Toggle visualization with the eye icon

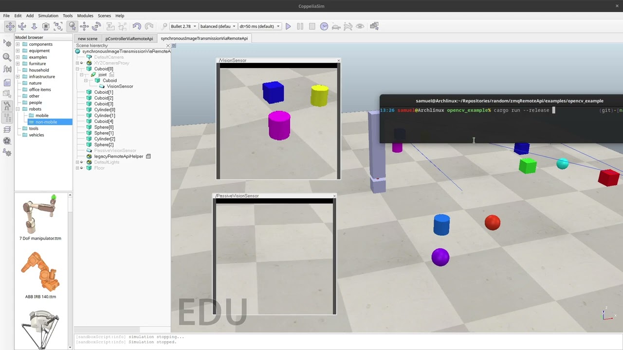(360, 26)
